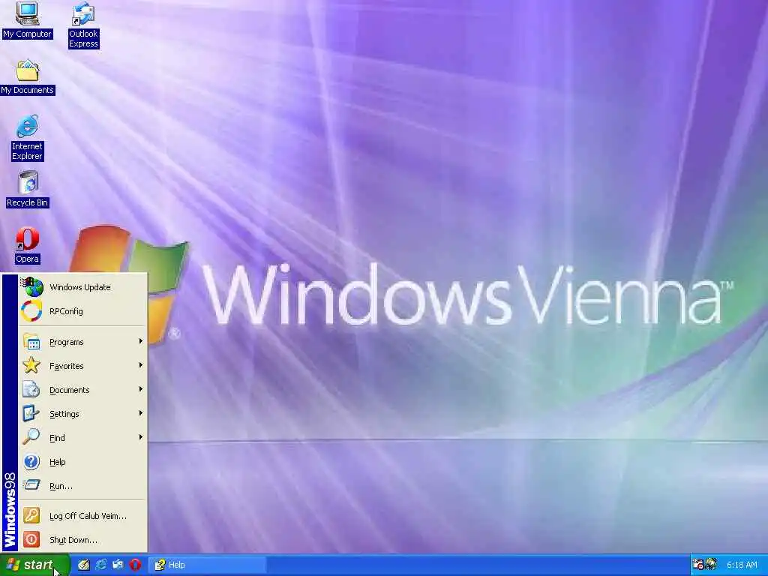Screen dimensions: 768x576
Task: Choose Help in the Start menu
Action: 82,462
